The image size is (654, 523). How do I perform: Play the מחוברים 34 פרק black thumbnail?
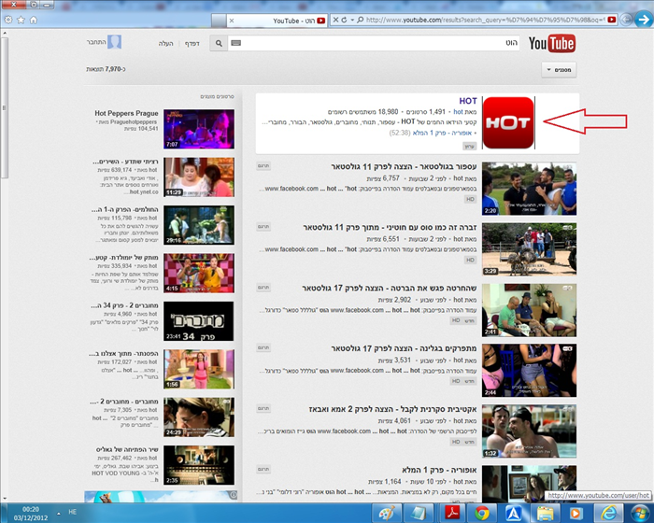coord(199,321)
